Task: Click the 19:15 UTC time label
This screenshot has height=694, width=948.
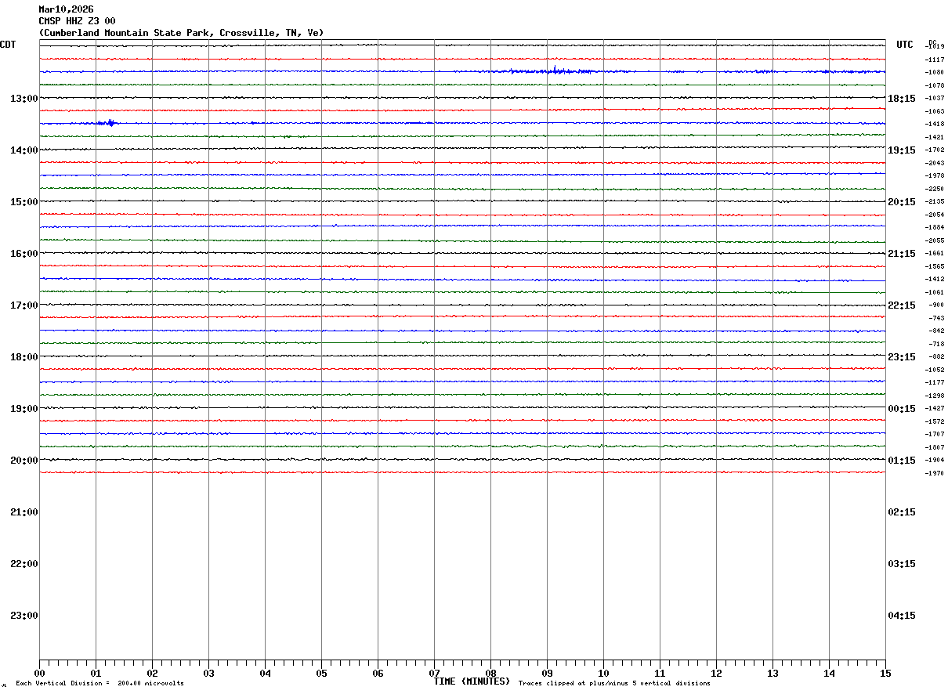Action: [x=902, y=150]
